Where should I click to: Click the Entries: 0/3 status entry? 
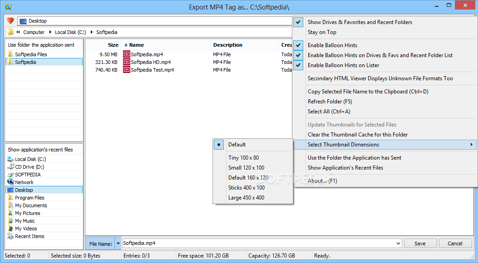(x=137, y=256)
